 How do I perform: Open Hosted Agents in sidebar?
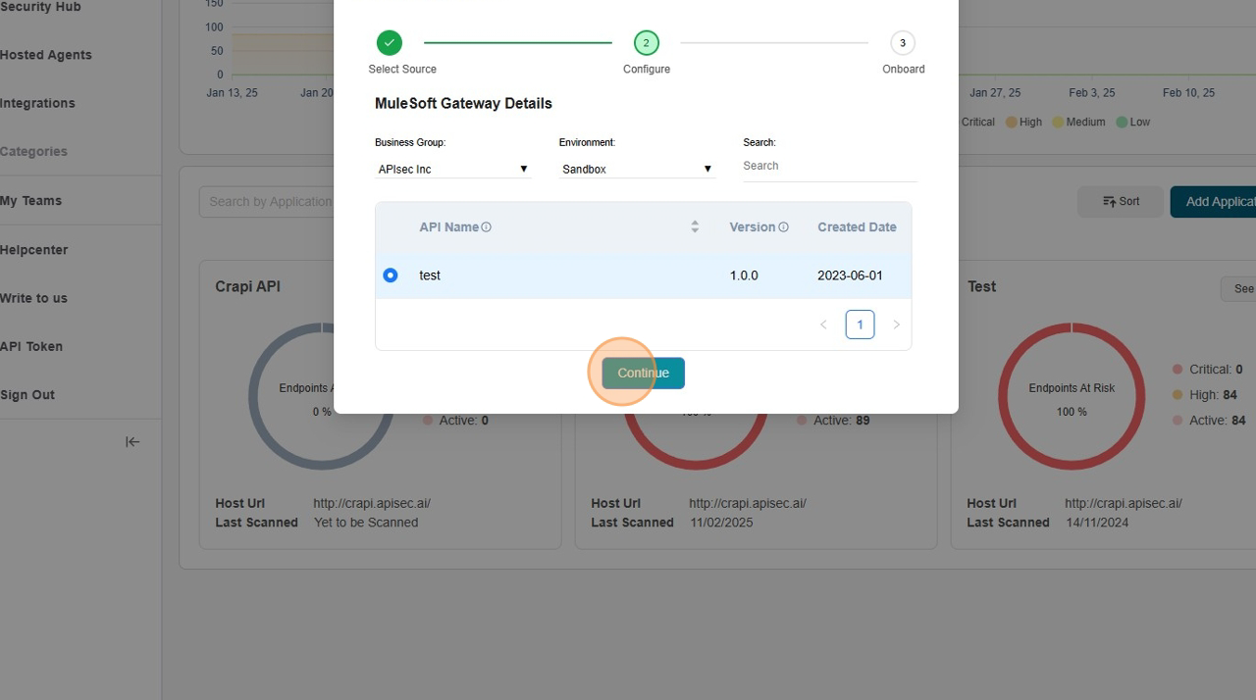click(46, 55)
